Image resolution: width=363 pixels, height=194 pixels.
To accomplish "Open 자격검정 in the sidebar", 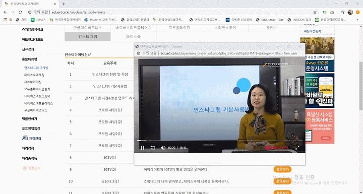I will [x=28, y=148].
